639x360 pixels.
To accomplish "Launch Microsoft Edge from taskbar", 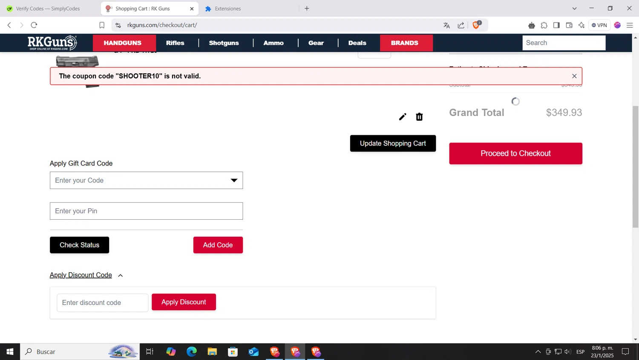I will click(x=192, y=351).
